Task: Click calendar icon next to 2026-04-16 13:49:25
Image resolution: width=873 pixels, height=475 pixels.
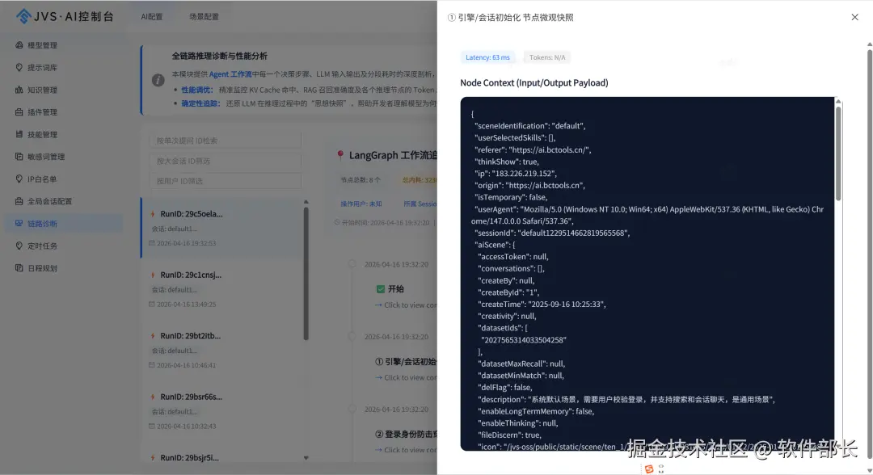Action: pos(152,305)
